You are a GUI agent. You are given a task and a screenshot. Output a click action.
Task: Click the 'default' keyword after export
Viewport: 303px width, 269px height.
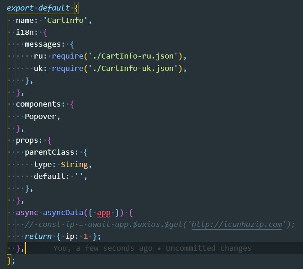[54, 8]
